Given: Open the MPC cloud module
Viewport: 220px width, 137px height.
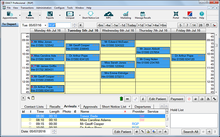Looking at the screenshot, I should pos(108,15).
